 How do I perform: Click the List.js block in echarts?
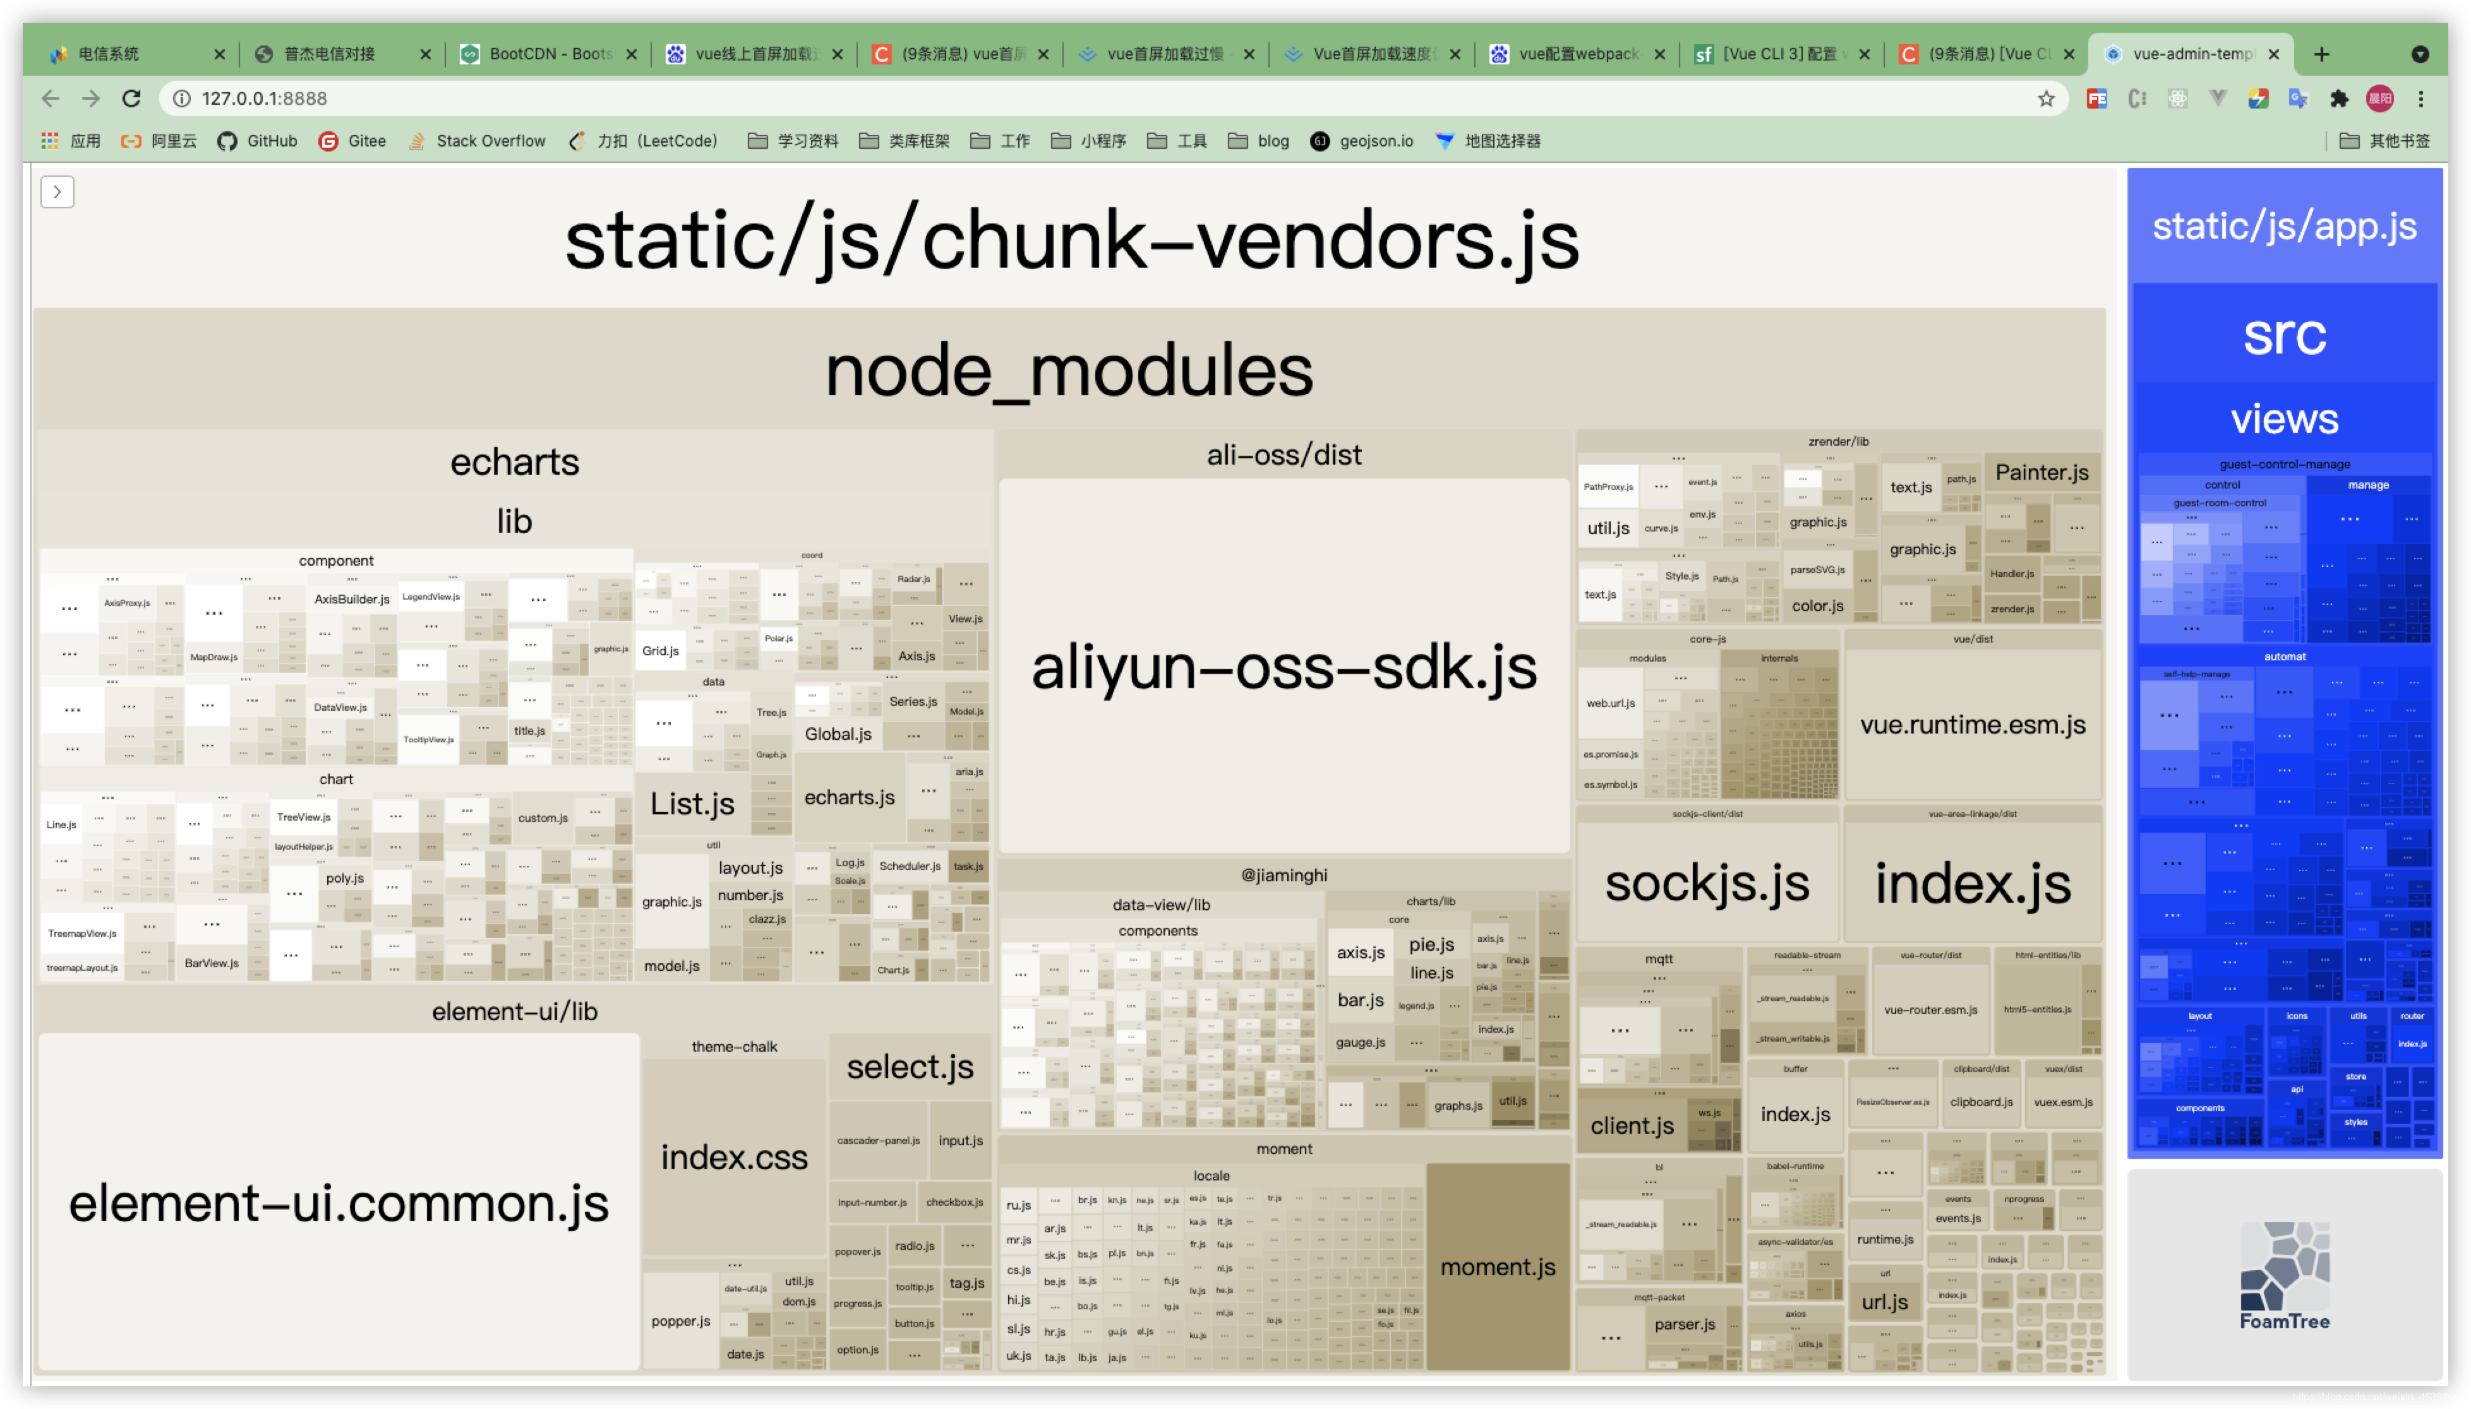pyautogui.click(x=692, y=803)
